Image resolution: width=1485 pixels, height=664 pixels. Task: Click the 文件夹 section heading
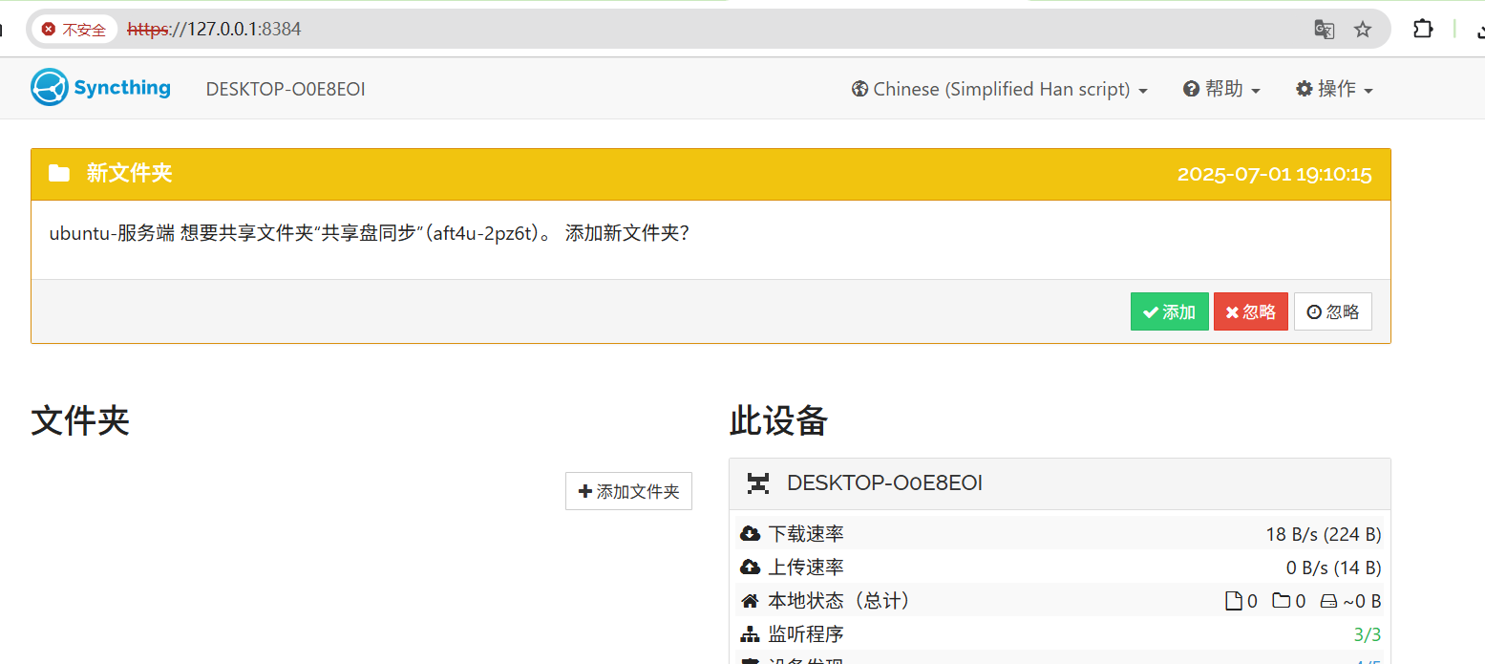(80, 420)
